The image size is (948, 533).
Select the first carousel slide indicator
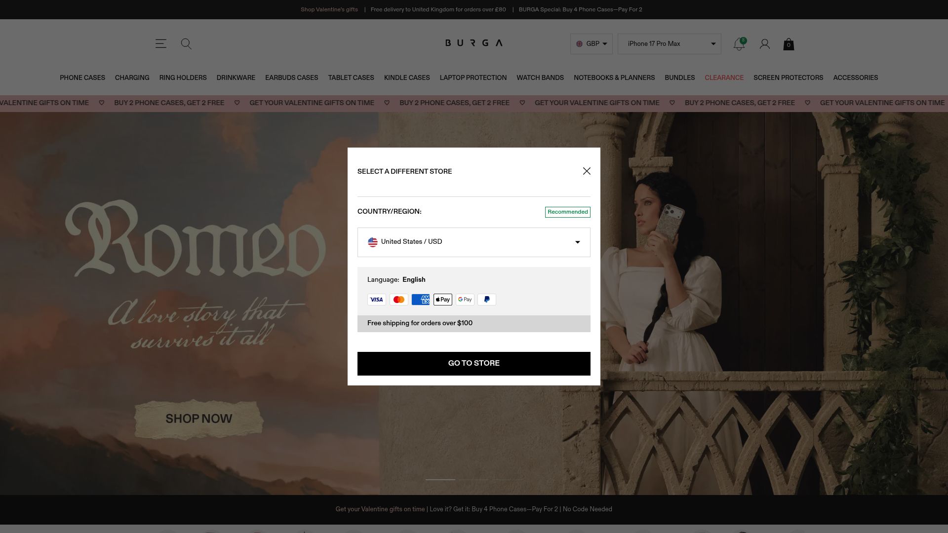pos(440,479)
